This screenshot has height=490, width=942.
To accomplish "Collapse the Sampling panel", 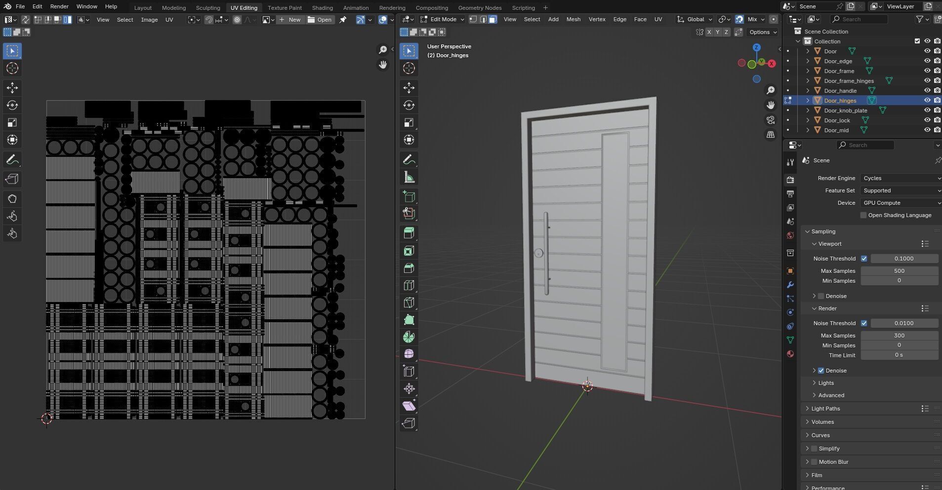I will point(823,231).
